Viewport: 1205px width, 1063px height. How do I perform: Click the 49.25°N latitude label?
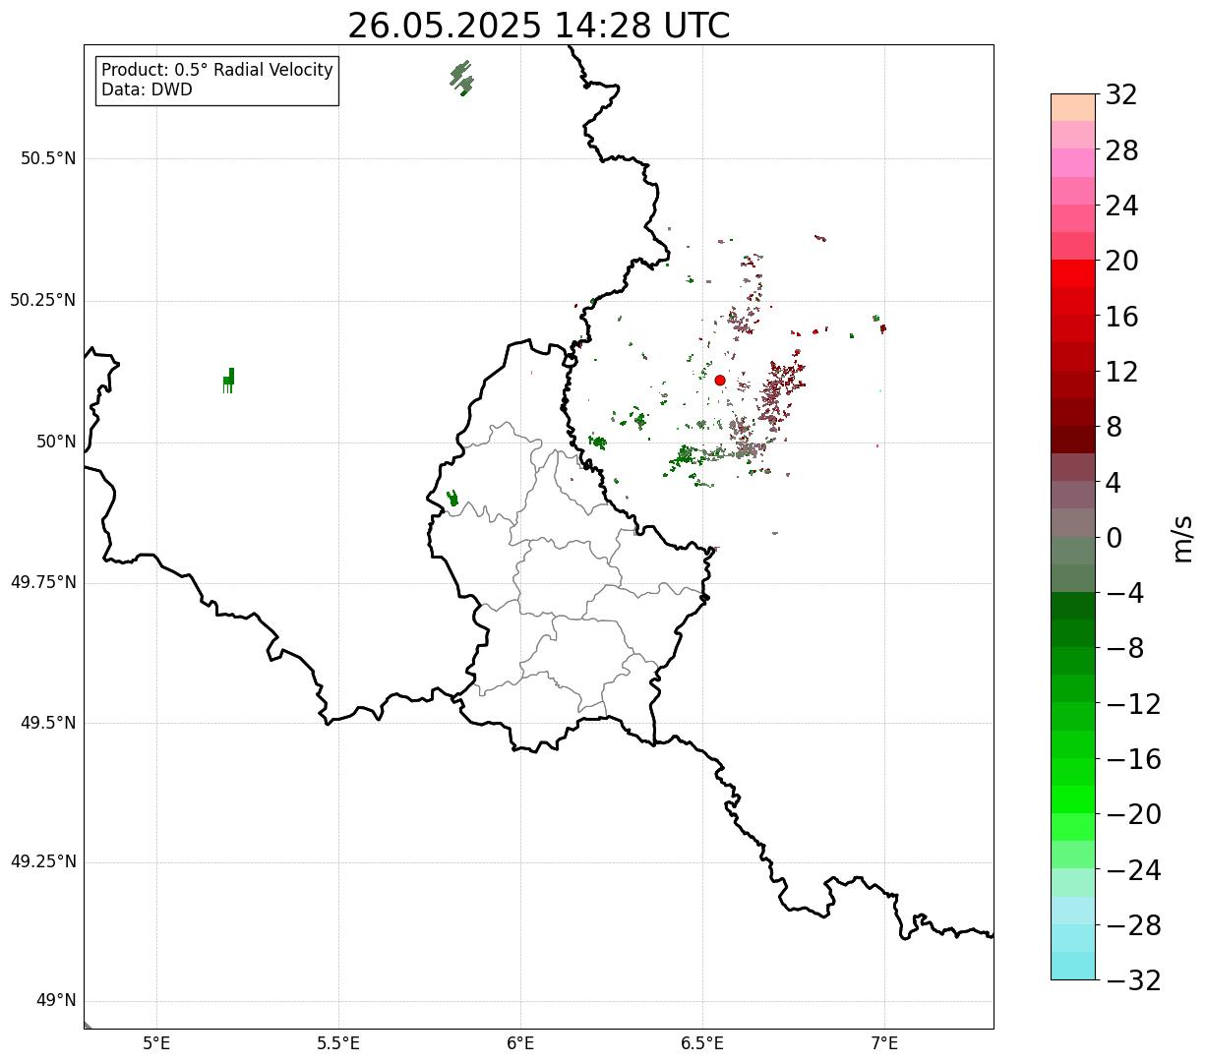pos(42,862)
